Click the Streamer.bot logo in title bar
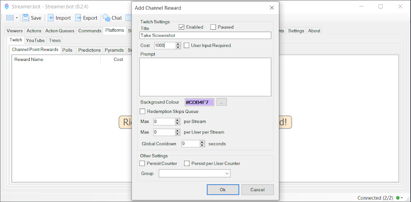 click(6, 6)
